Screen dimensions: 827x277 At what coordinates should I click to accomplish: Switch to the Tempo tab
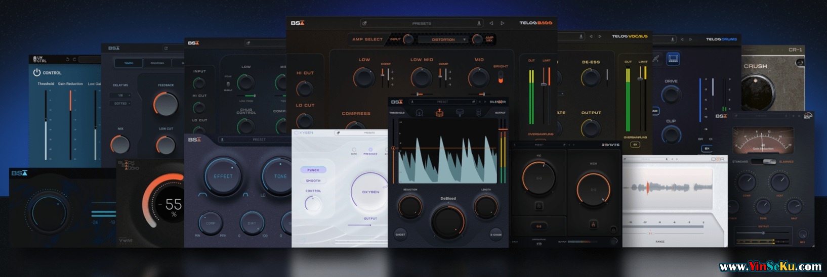point(129,63)
